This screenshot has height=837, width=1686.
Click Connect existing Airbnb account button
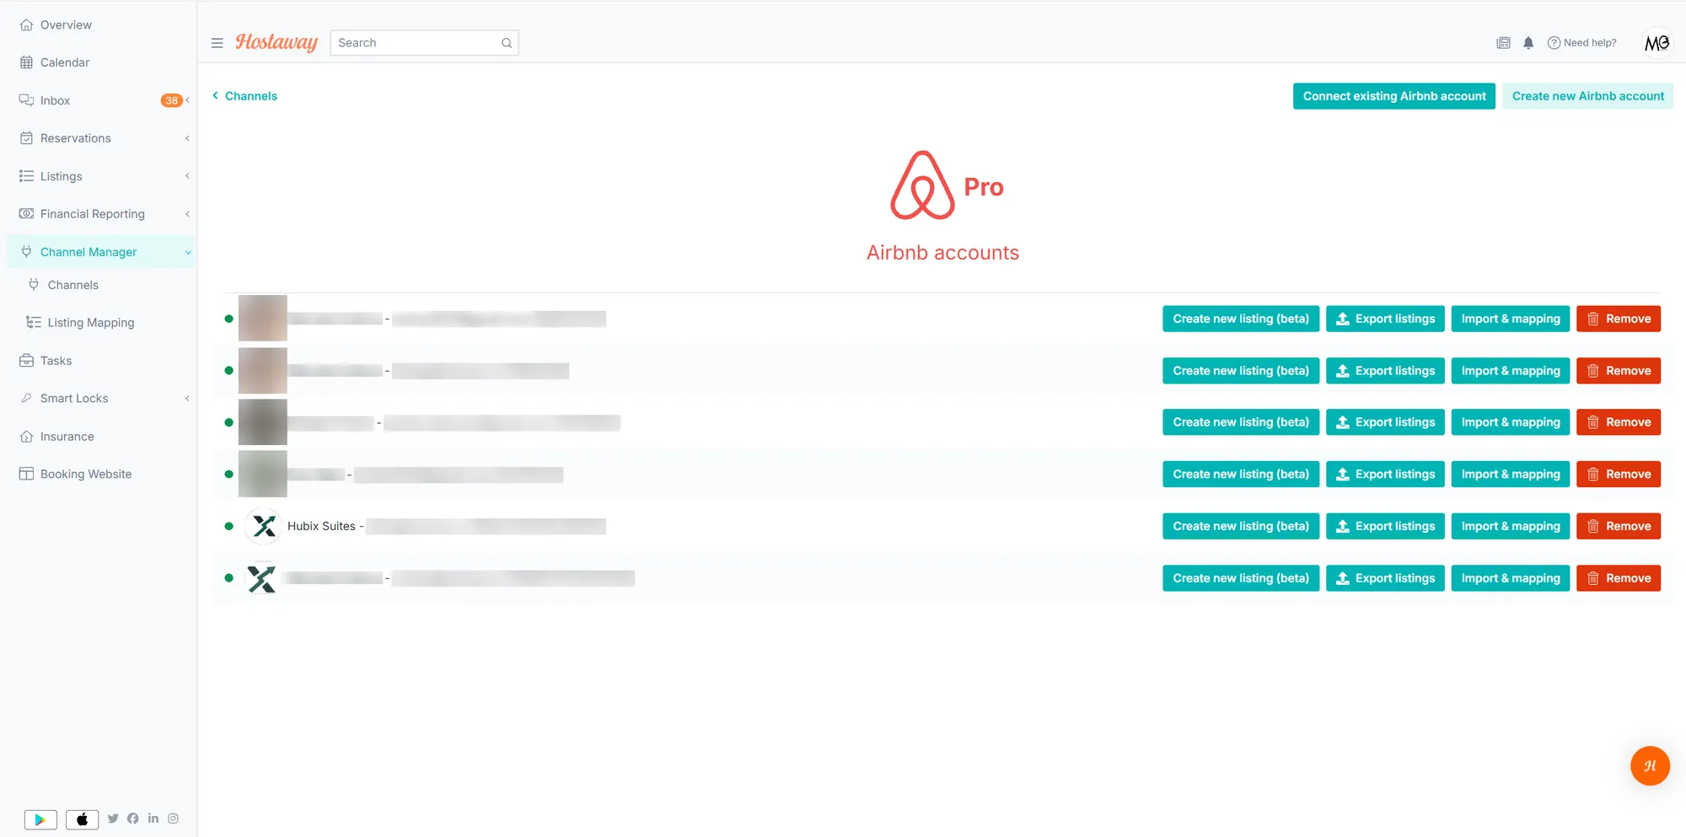1394,96
